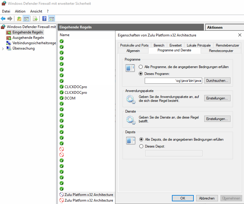
Task: Open Dienste Einstellungen... button
Action: pos(217,119)
